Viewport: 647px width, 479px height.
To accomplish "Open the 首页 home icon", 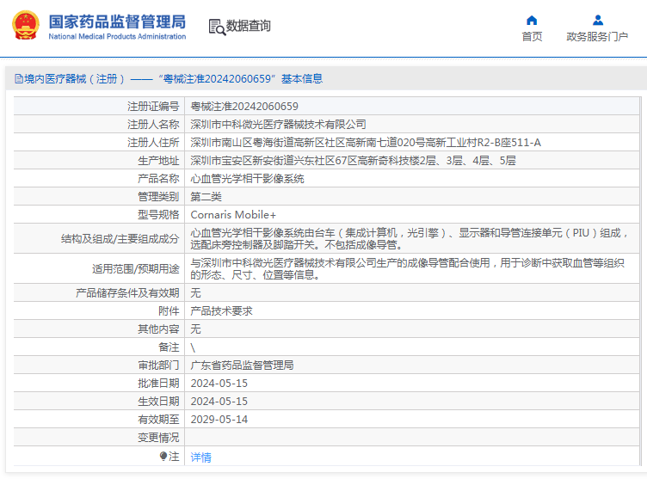I will [x=532, y=21].
